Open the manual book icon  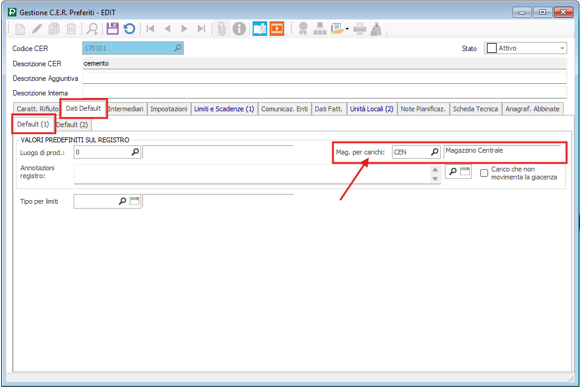point(260,29)
